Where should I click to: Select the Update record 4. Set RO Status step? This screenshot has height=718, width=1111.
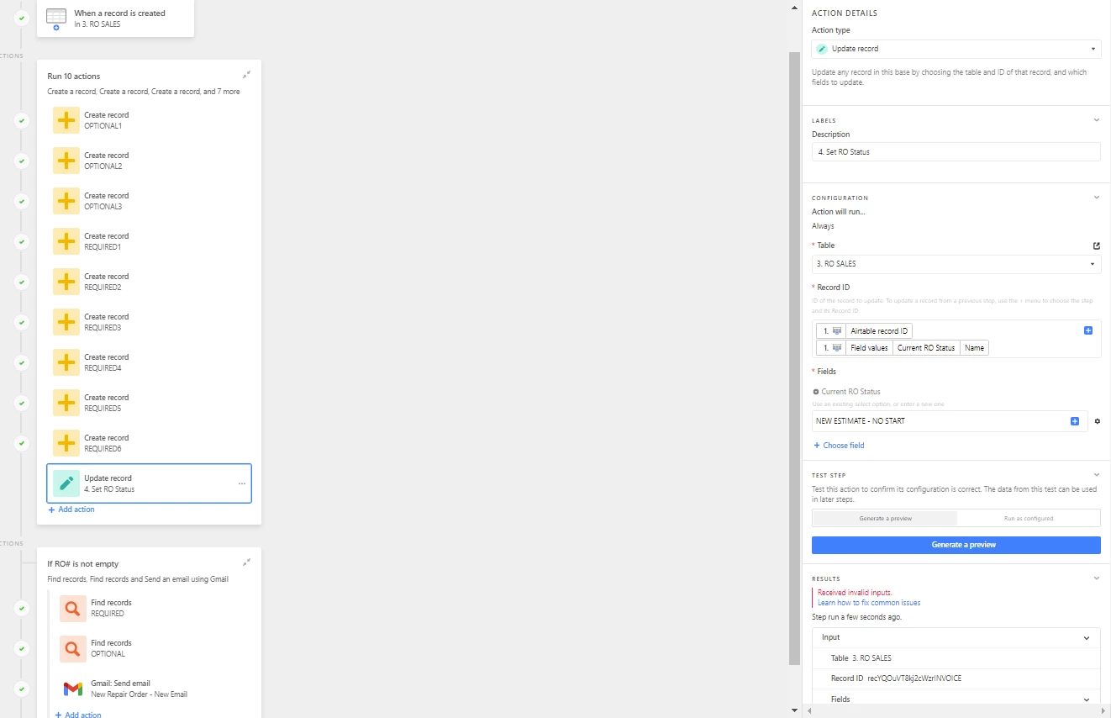(150, 483)
